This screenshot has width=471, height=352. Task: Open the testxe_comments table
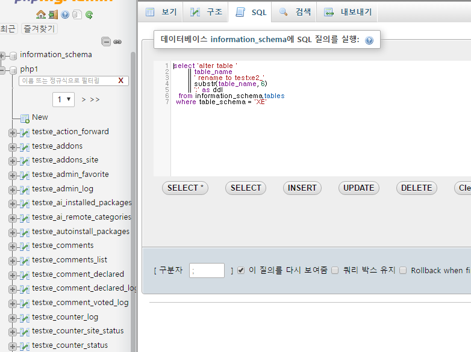(x=63, y=245)
